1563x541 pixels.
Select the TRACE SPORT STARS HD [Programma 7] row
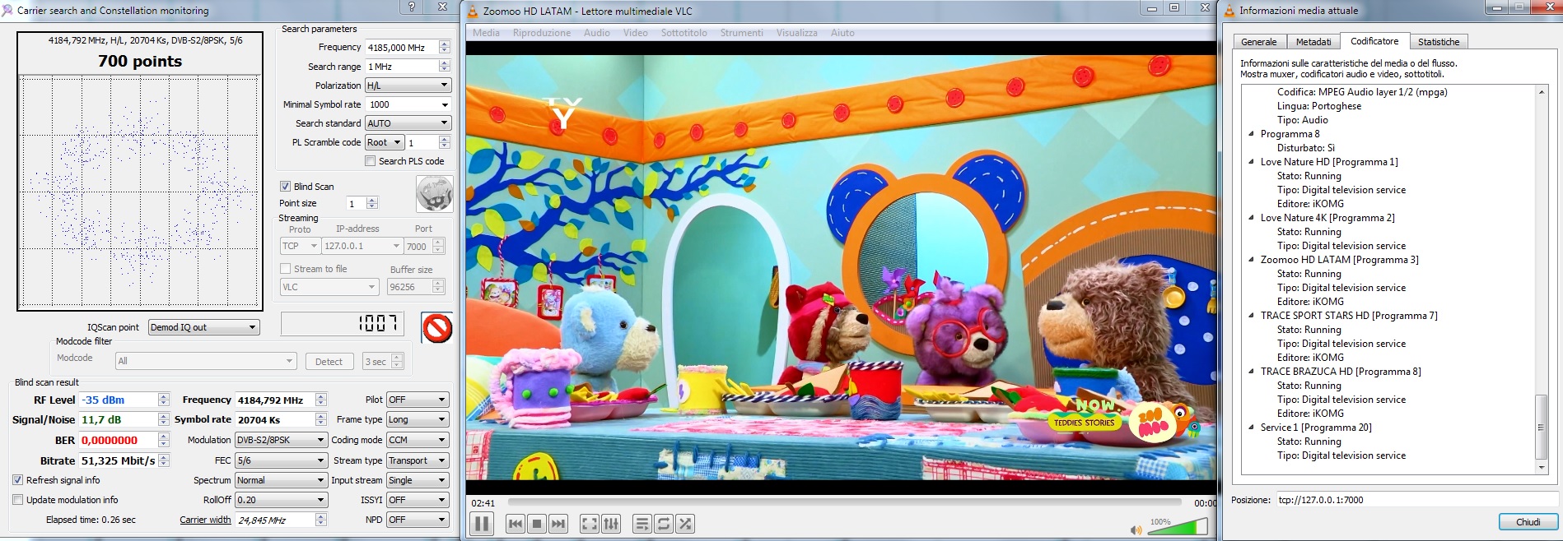[1349, 316]
